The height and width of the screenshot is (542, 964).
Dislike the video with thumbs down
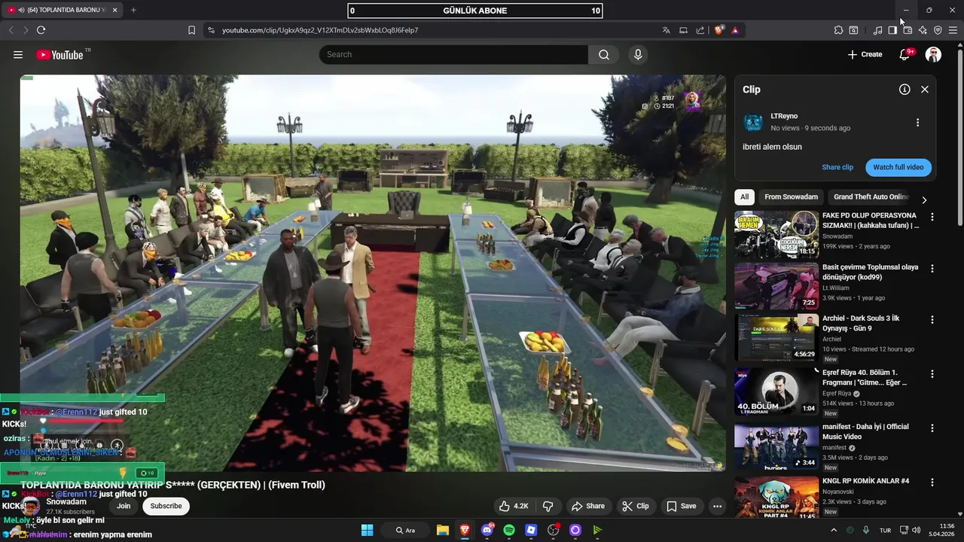pyautogui.click(x=548, y=506)
